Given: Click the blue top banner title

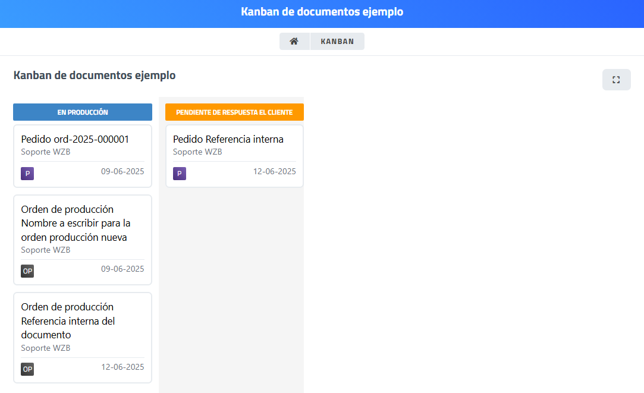Looking at the screenshot, I should pos(322,12).
